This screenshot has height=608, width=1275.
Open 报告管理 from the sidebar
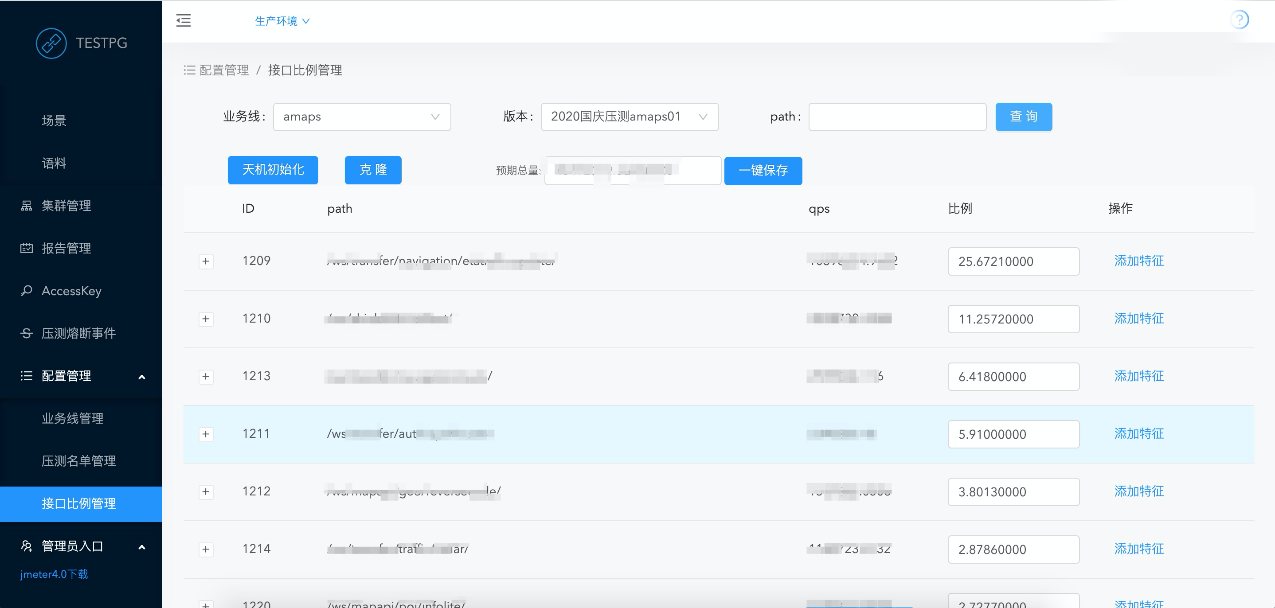tap(66, 248)
